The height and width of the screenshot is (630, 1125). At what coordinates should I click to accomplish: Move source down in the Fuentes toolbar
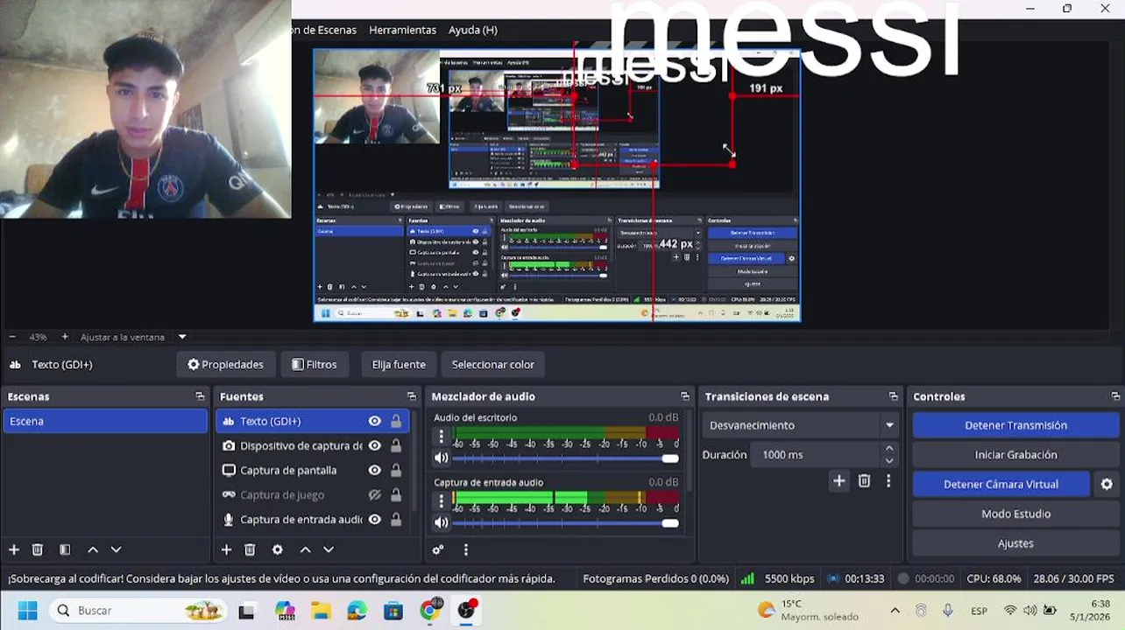pyautogui.click(x=329, y=549)
